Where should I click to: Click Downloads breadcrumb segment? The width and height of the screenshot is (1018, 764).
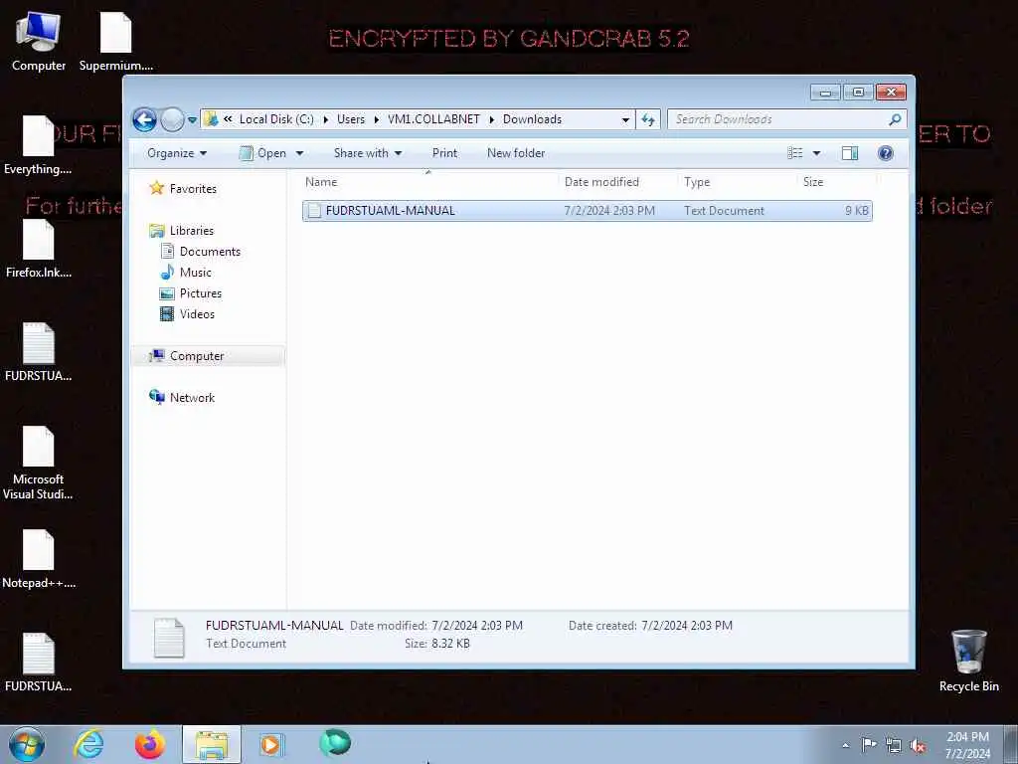point(533,119)
